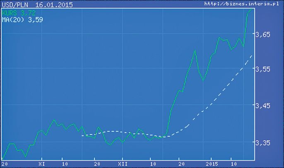Click the 3,55 y-axis label

click(262, 69)
